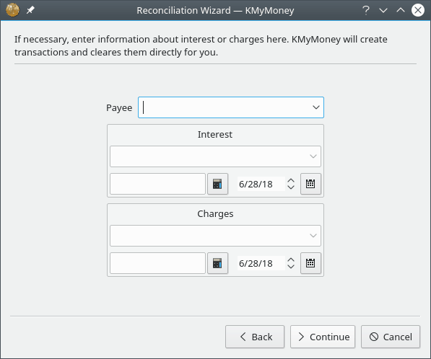
Task: Go to previous step with Back button
Action: coord(255,337)
